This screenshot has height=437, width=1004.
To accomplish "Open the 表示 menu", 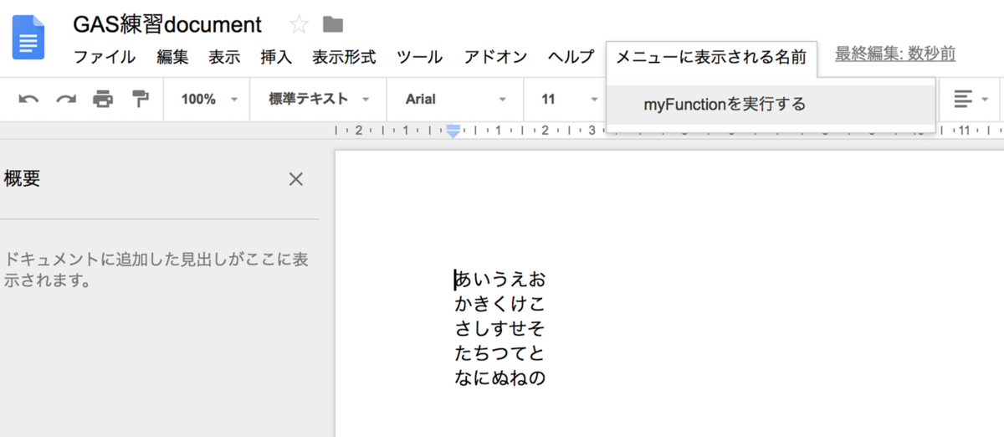I will pyautogui.click(x=224, y=57).
